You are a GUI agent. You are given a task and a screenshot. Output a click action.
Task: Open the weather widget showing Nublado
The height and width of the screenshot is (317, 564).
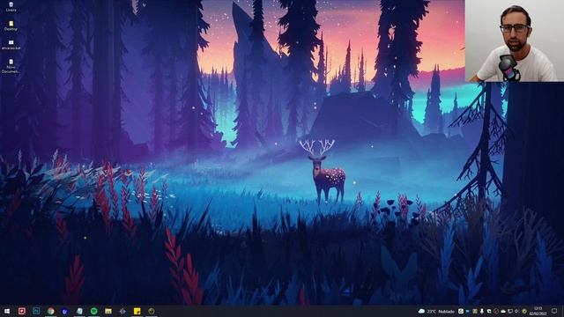pos(437,311)
